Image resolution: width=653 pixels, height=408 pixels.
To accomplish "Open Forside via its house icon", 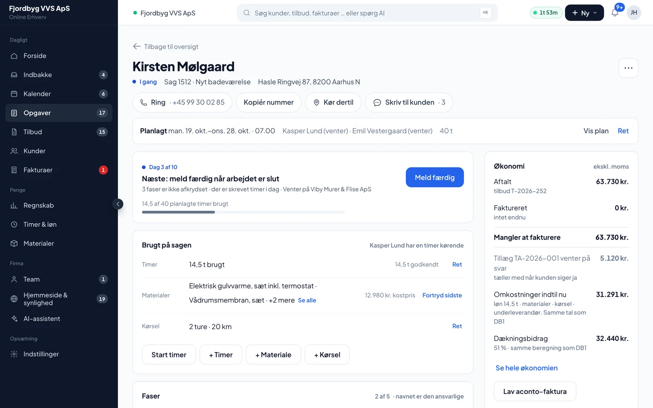I will coord(14,56).
